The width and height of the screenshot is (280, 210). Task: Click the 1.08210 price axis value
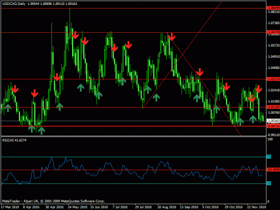[x=274, y=12]
